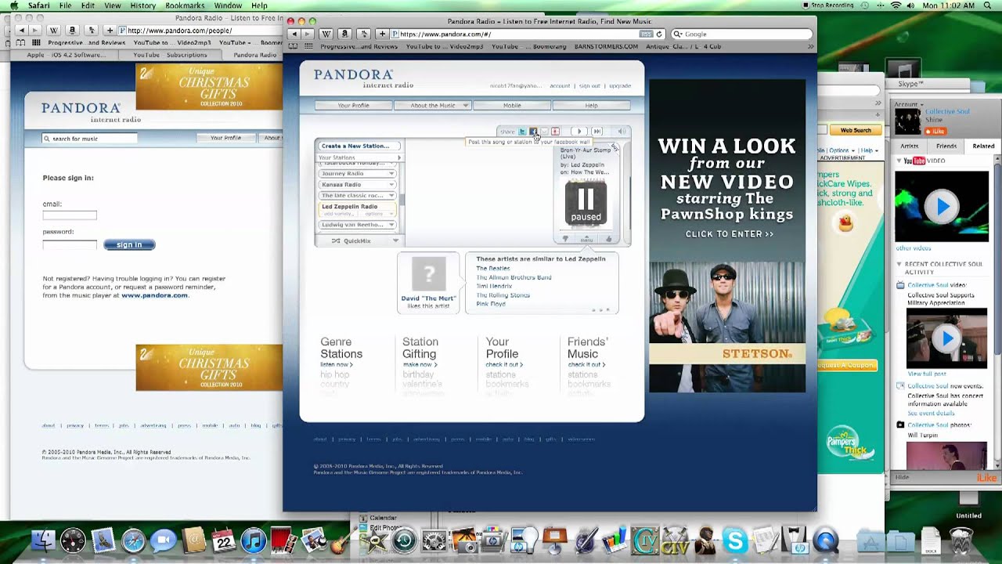Click the red bookmark share icon

point(555,132)
